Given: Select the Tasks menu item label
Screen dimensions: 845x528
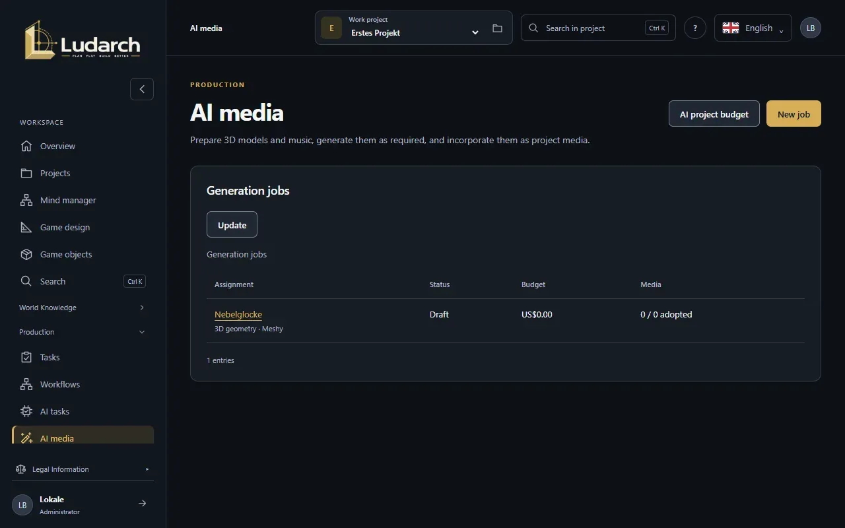Looking at the screenshot, I should (50, 357).
